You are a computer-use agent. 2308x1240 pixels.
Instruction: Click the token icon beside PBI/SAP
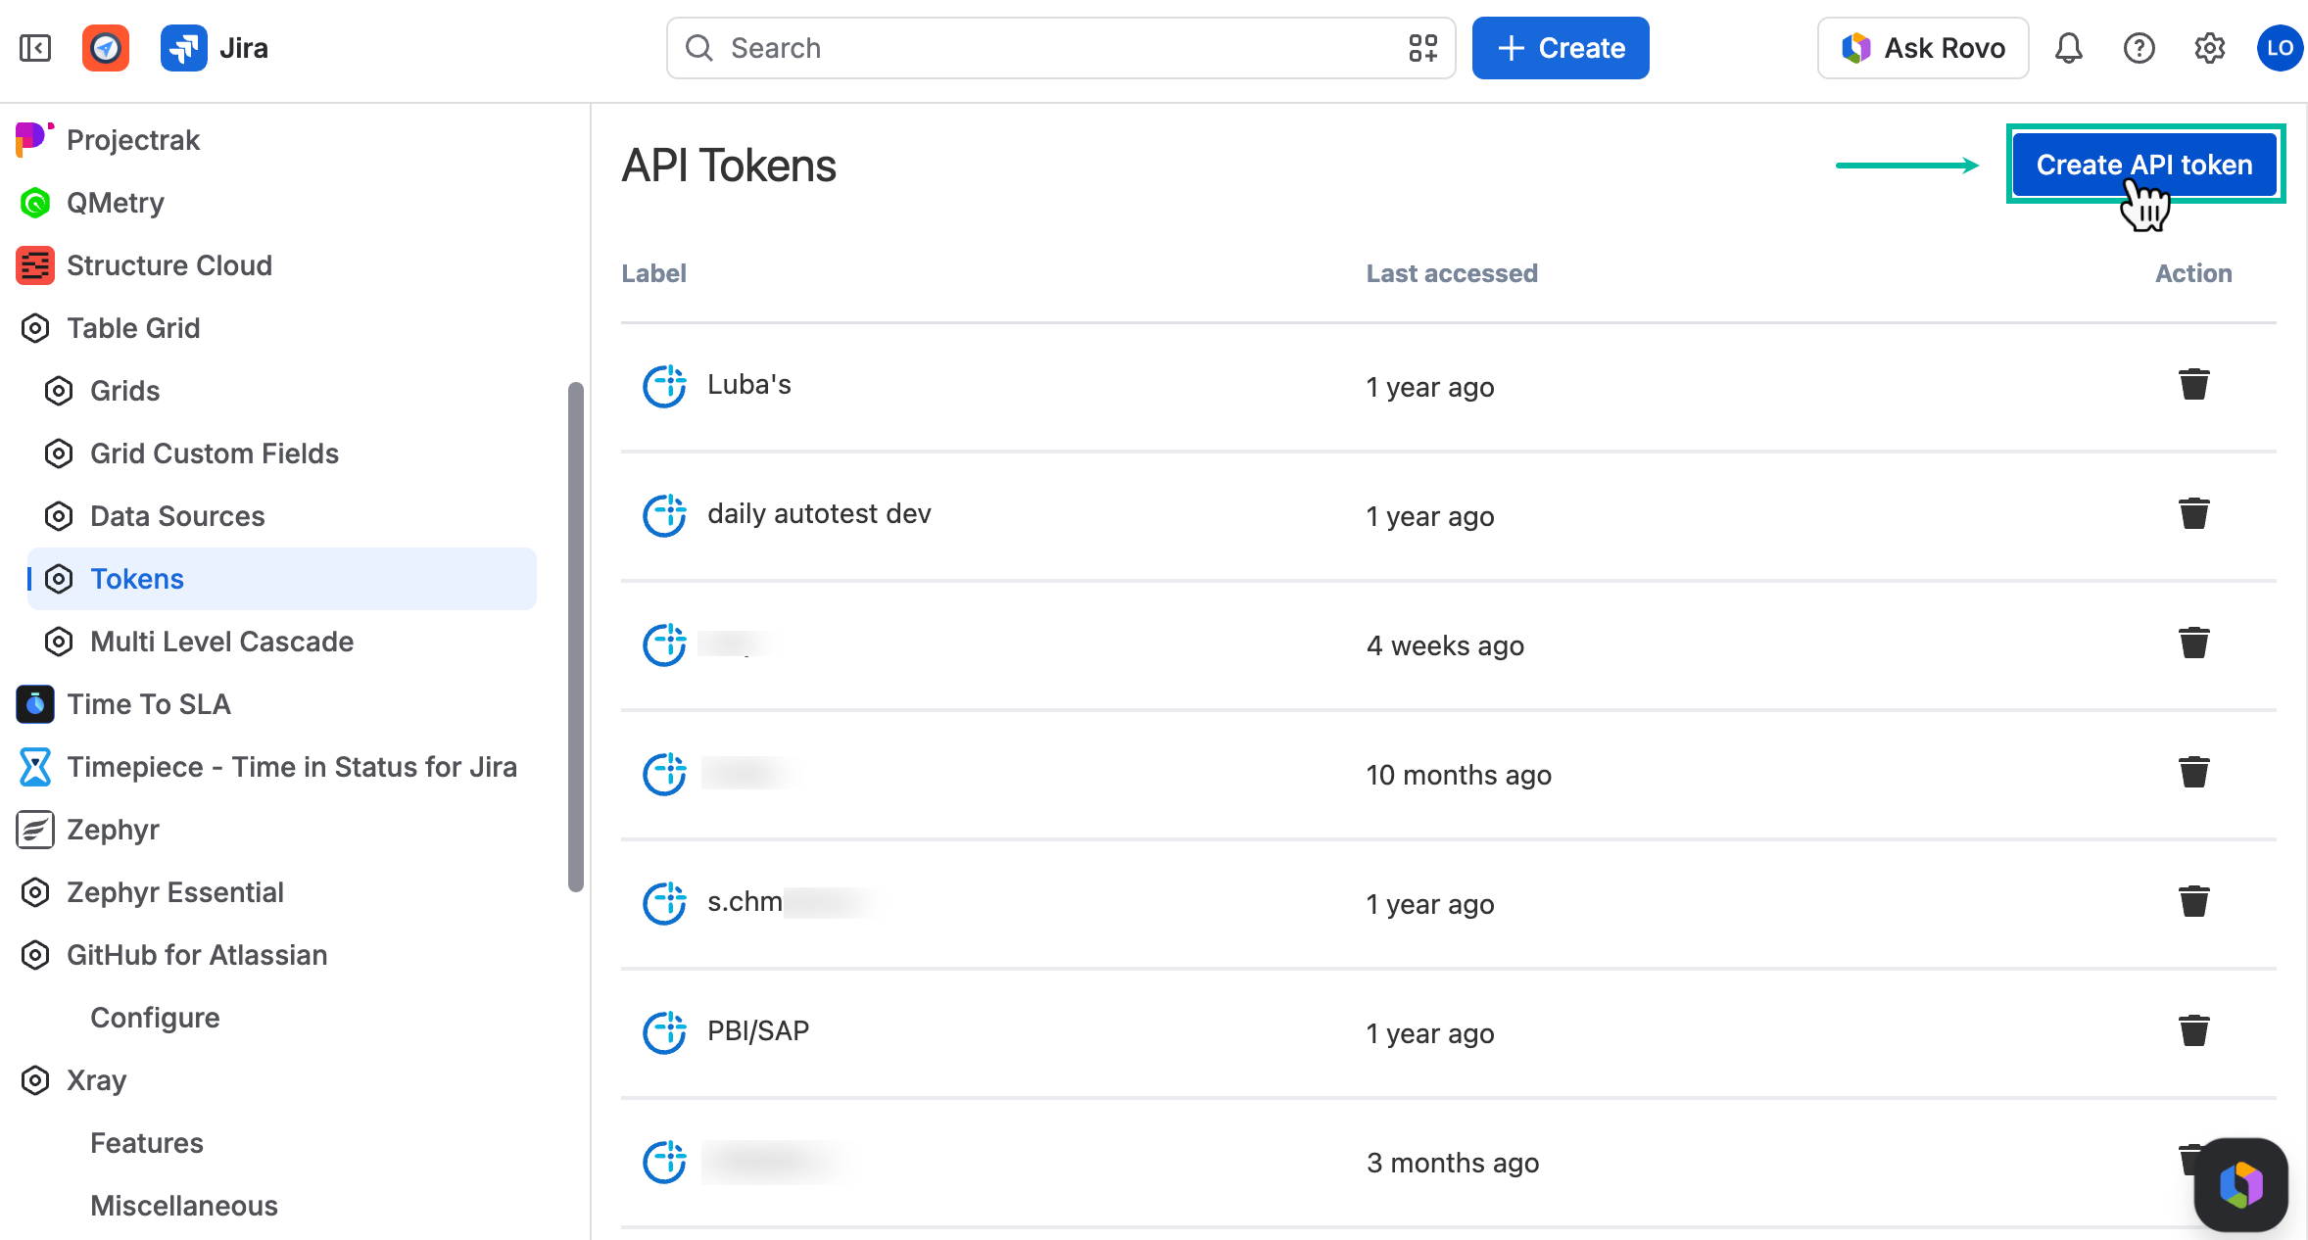(x=664, y=1032)
